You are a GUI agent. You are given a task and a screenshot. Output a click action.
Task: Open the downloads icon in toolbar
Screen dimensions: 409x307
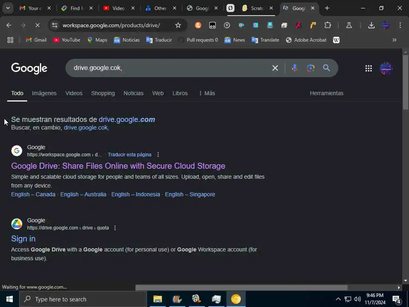tap(371, 25)
